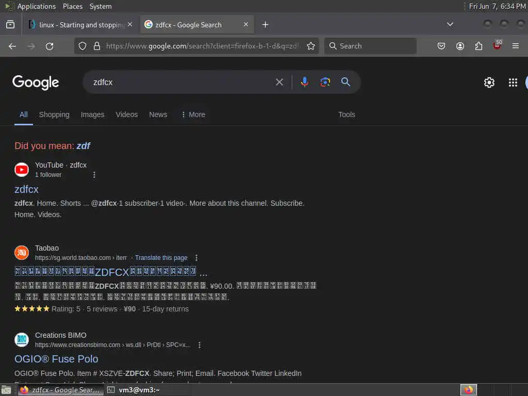Close the 'linux - Starting and stopping' tab
The height and width of the screenshot is (396, 528).
pyautogui.click(x=130, y=24)
